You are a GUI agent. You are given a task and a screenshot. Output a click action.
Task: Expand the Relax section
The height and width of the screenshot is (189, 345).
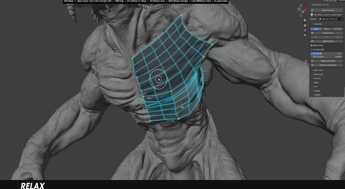[x=316, y=82]
